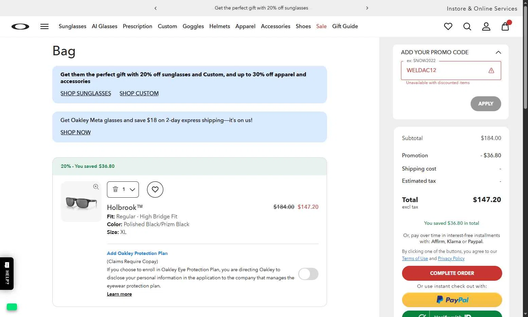The image size is (528, 317).
Task: Open the Custom menu
Action: pos(167,26)
